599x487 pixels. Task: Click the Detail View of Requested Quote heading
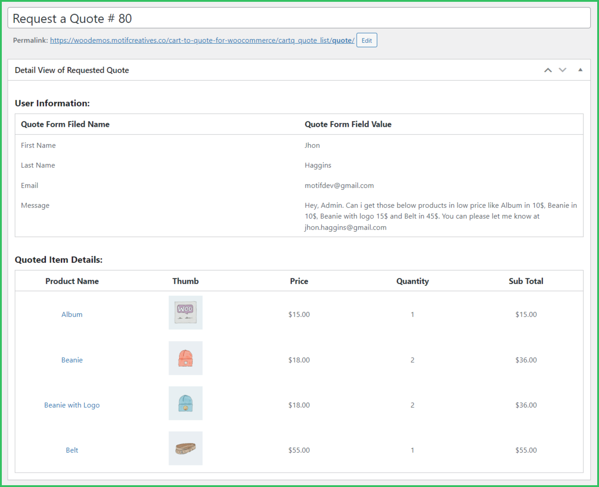point(72,70)
